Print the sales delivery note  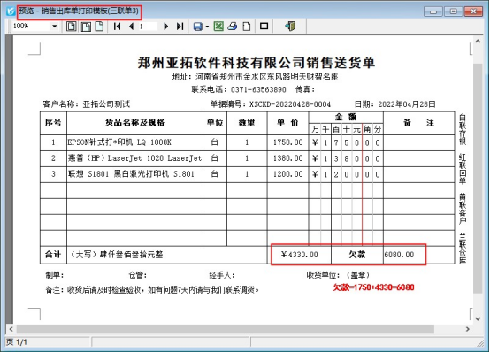233,27
